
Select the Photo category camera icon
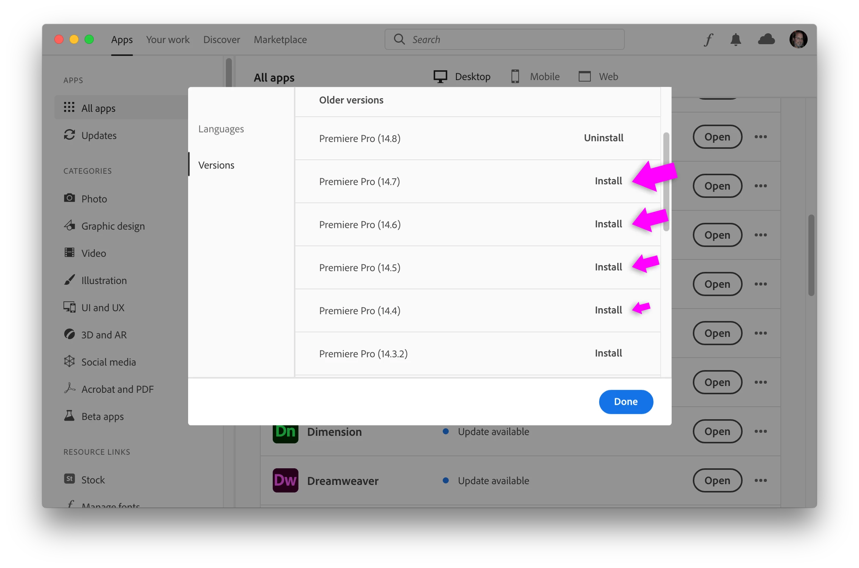pyautogui.click(x=70, y=198)
